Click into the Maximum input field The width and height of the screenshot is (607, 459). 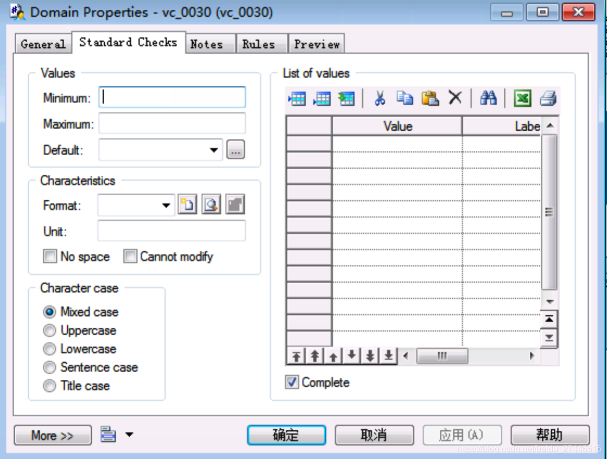[x=172, y=123]
